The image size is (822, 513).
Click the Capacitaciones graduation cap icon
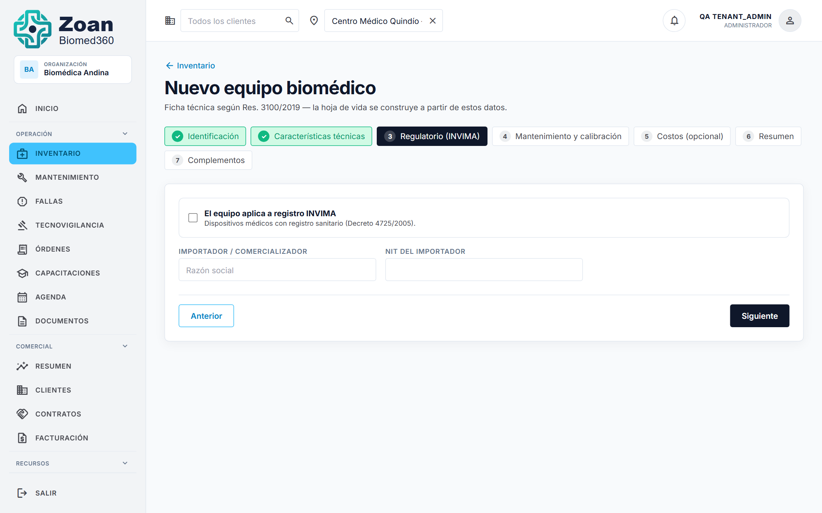click(x=22, y=273)
